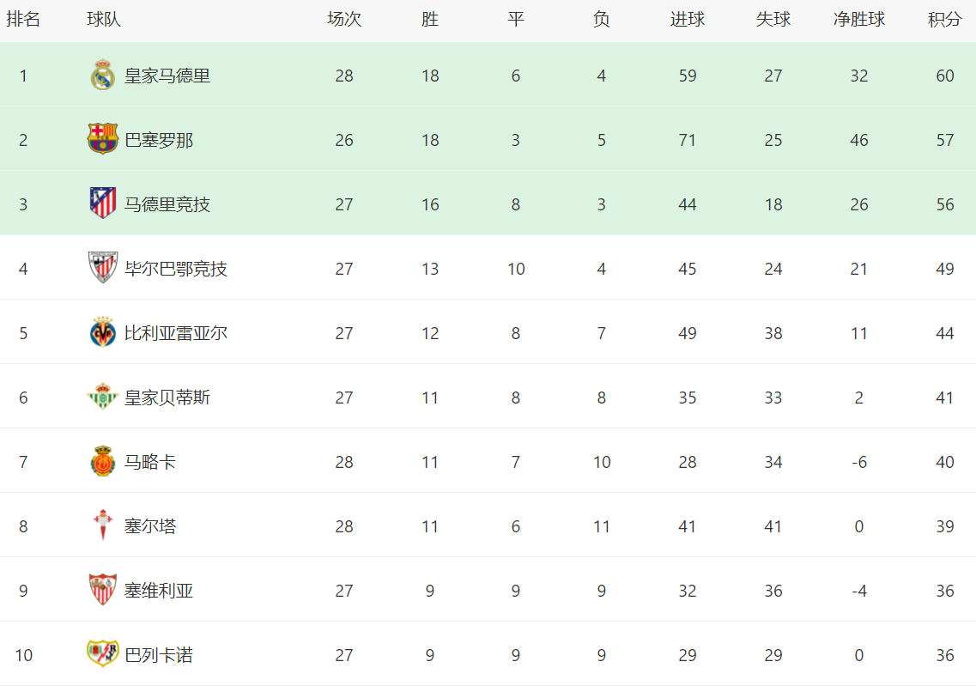Select the Atlético Madrid crest icon
The width and height of the screenshot is (976, 686).
pos(103,203)
